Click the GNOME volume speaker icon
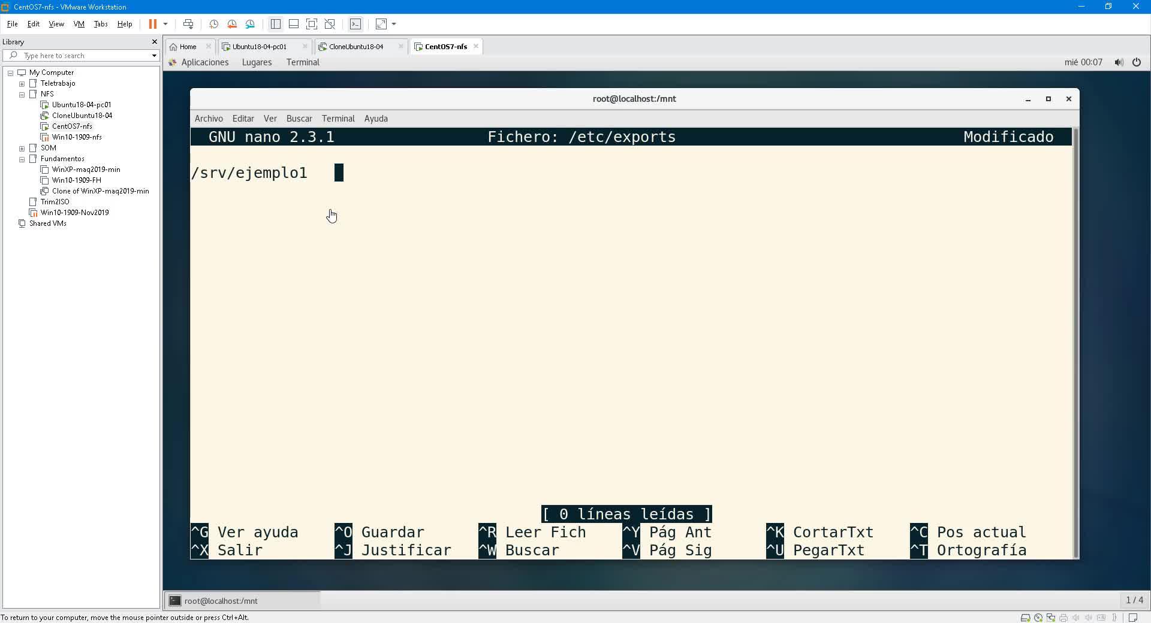 click(1119, 62)
